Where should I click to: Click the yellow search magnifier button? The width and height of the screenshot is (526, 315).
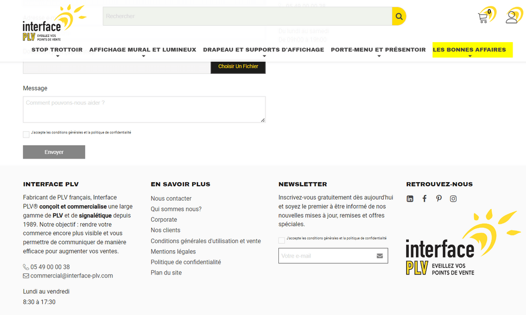click(399, 16)
